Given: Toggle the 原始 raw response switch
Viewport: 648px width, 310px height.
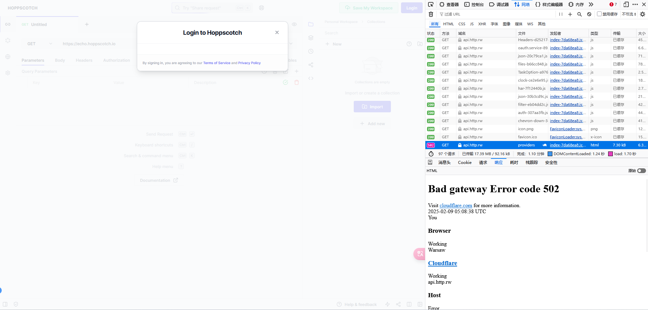Looking at the screenshot, I should pyautogui.click(x=642, y=171).
